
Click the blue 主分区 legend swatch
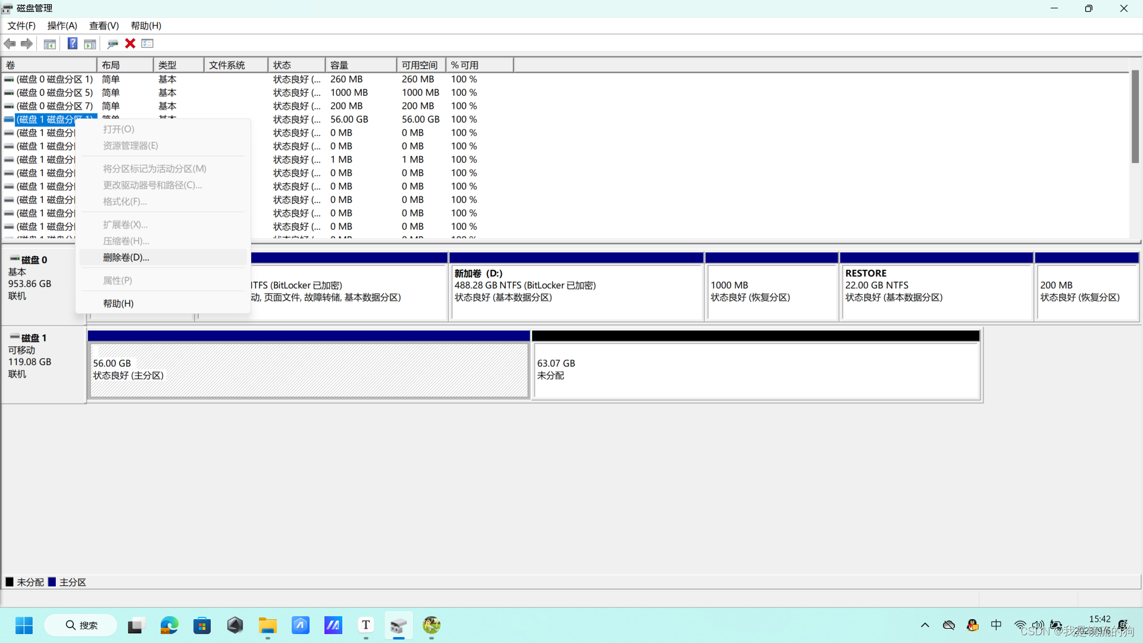[52, 582]
